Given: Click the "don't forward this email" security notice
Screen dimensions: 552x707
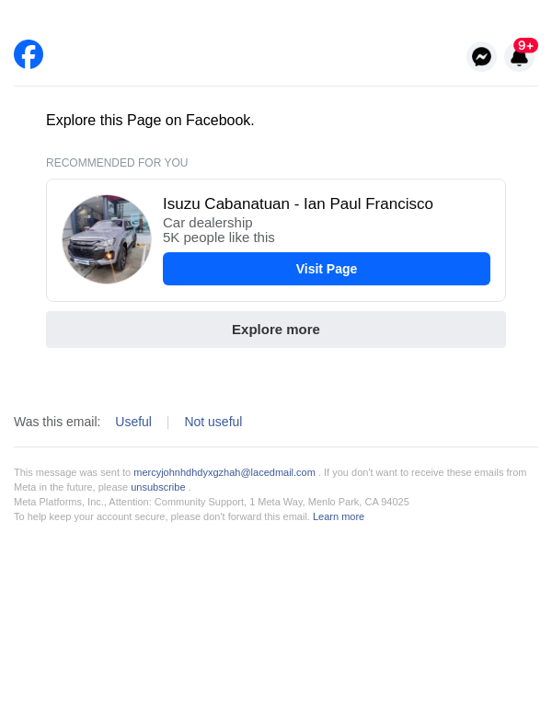Looking at the screenshot, I should (162, 516).
